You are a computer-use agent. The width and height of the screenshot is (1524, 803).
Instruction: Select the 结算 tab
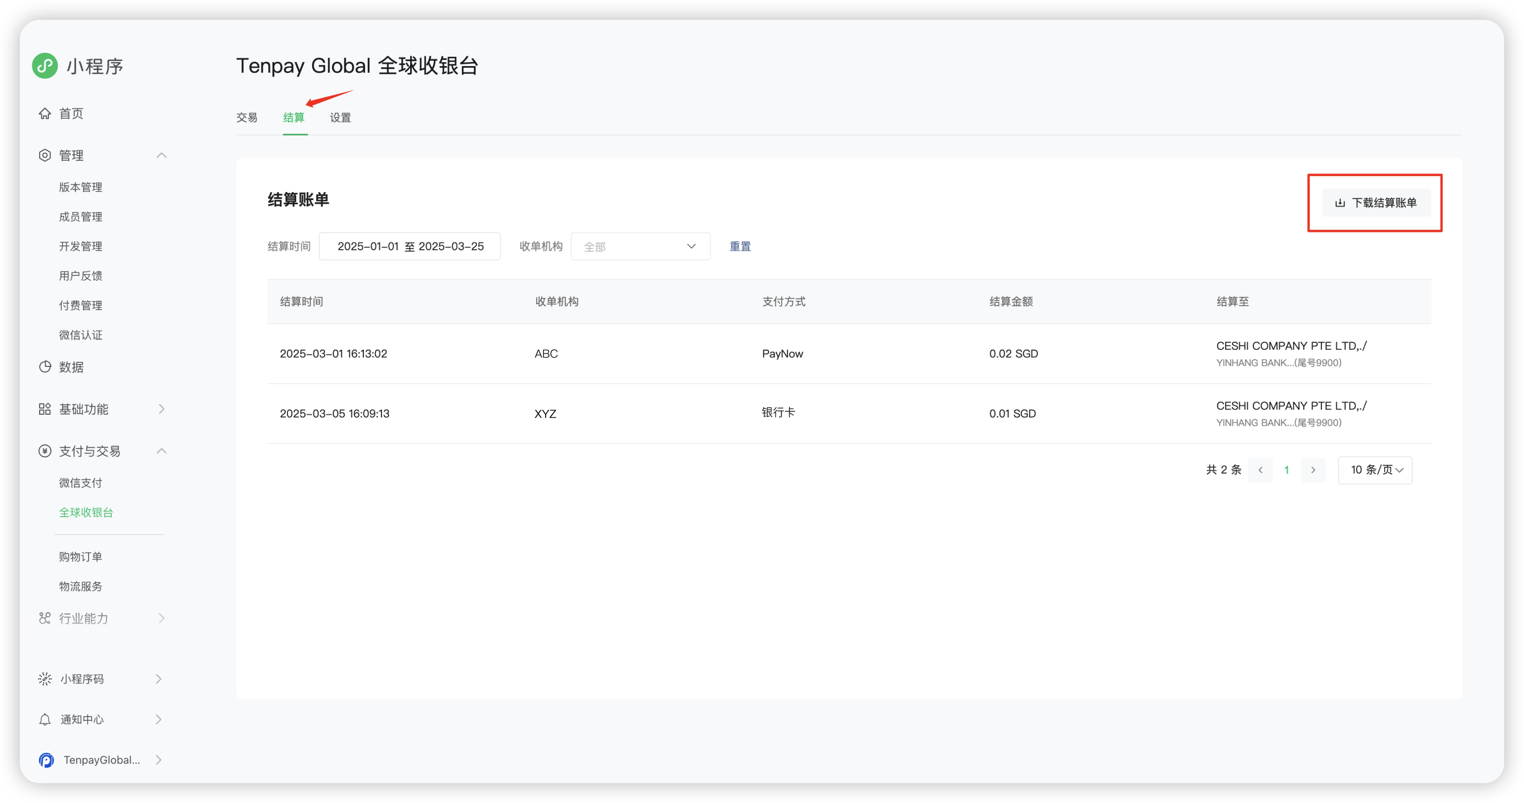(x=294, y=118)
